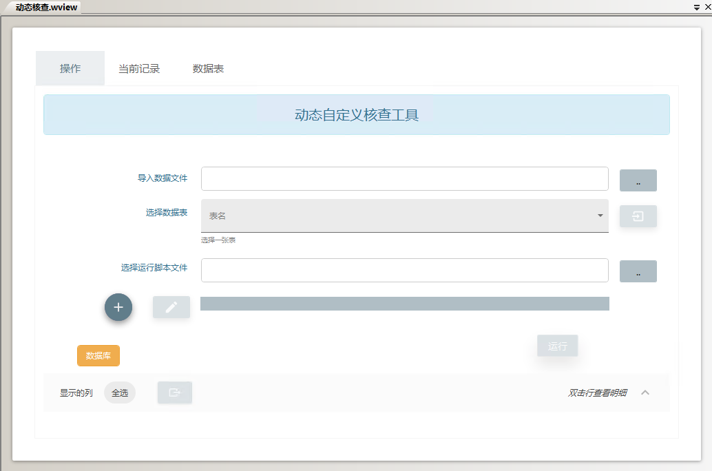
Task: Open the window options arrow at top right
Action: click(697, 8)
